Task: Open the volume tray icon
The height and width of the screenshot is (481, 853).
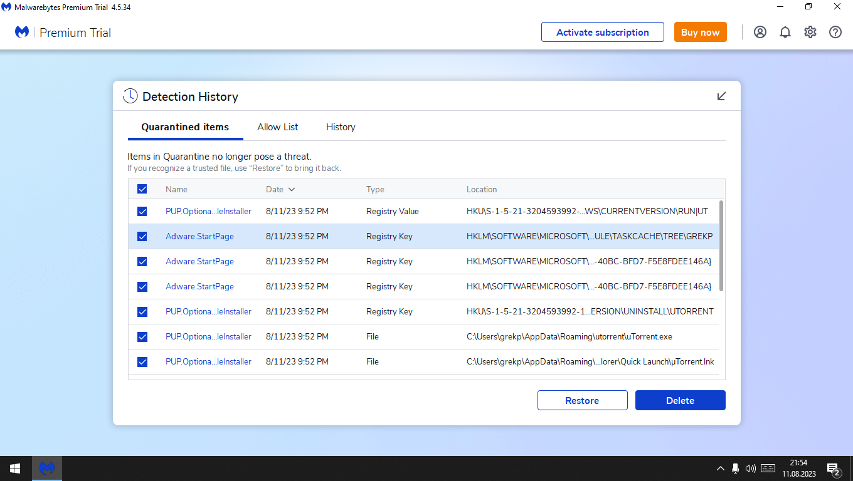Action: 751,468
